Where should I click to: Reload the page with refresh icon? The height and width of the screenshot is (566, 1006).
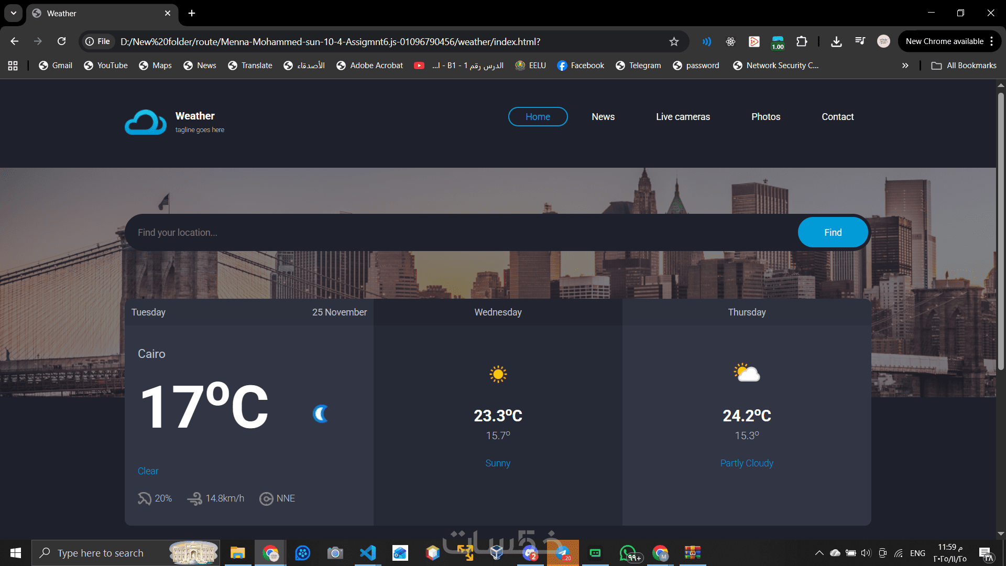pos(62,41)
